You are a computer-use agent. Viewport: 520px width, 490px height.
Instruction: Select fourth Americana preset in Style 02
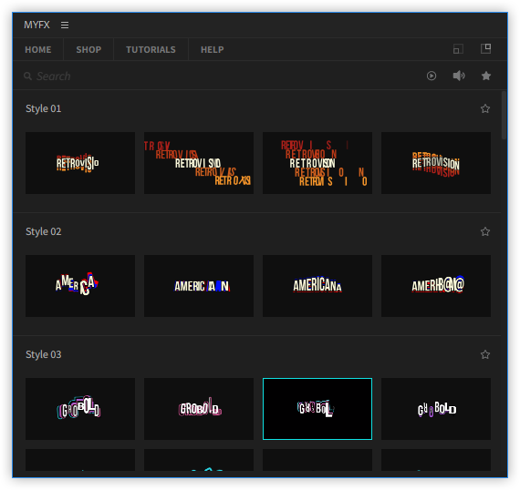coord(436,286)
